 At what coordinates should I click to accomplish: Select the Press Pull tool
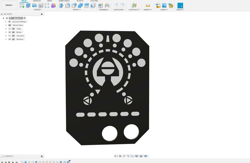[61, 5]
